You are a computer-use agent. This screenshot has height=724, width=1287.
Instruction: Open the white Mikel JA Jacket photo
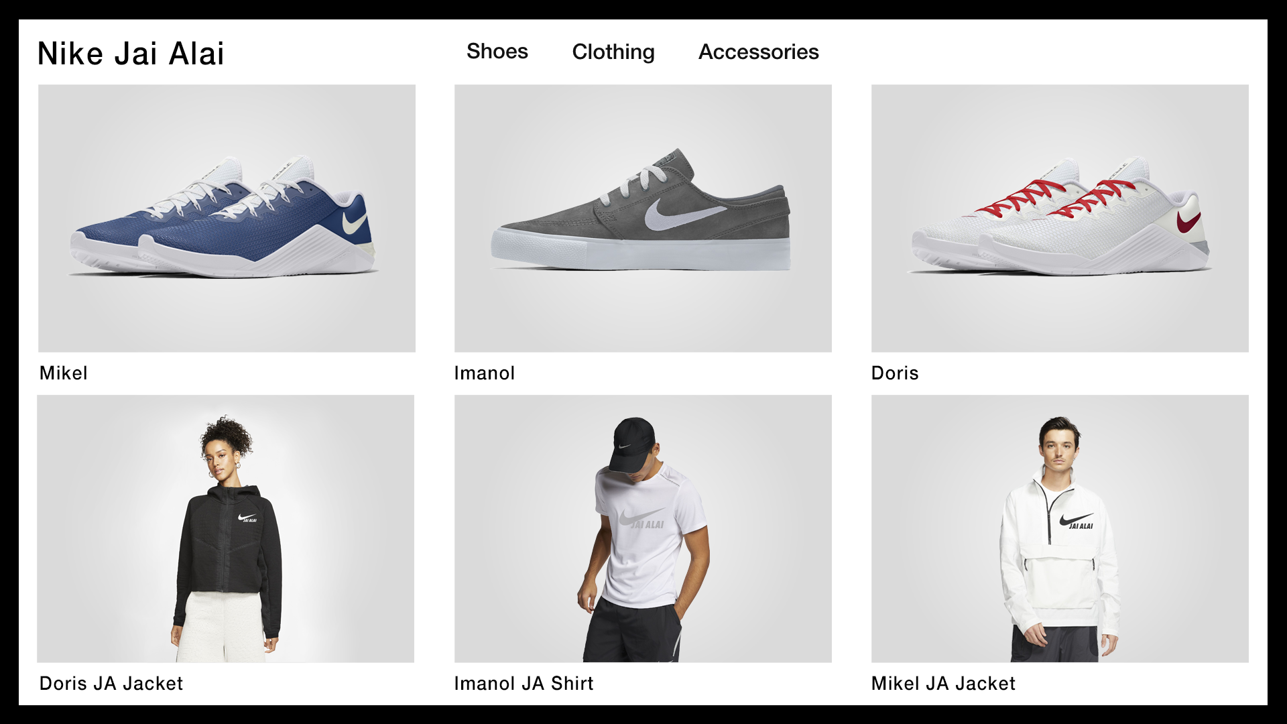click(1060, 528)
